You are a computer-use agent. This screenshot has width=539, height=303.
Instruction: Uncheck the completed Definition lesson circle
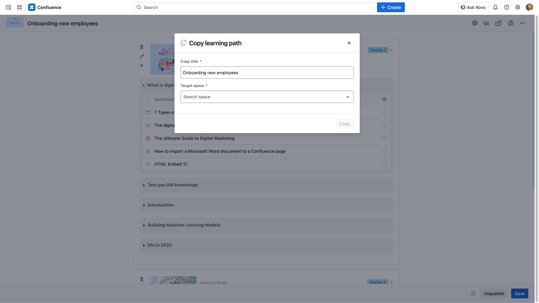click(384, 99)
